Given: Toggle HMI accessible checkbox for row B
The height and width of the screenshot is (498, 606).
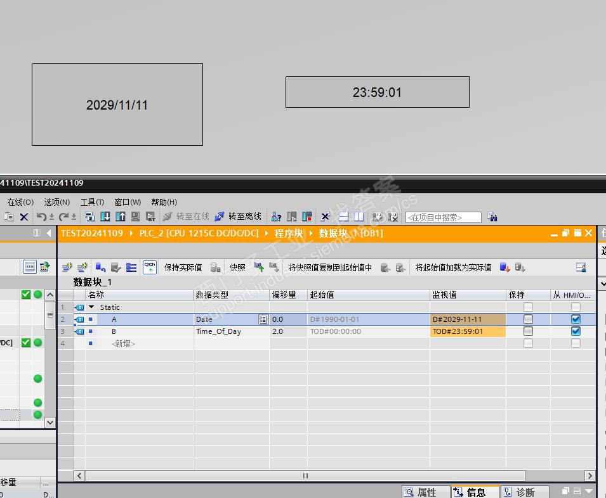Looking at the screenshot, I should [576, 331].
